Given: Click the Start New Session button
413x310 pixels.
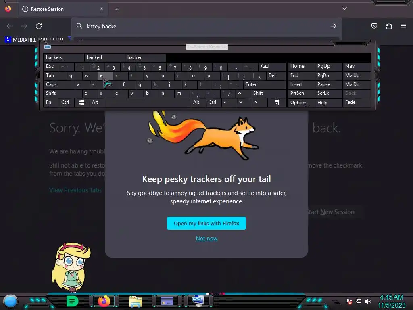Looking at the screenshot, I should pos(332,212).
